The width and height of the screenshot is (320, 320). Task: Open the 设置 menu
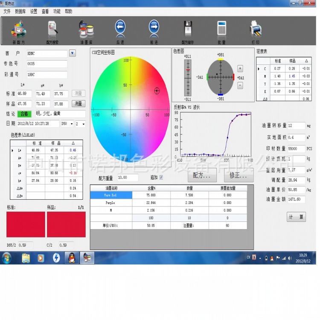pos(34,12)
